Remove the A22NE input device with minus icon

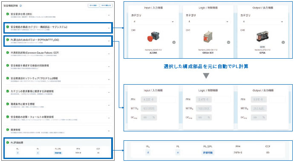174,42
